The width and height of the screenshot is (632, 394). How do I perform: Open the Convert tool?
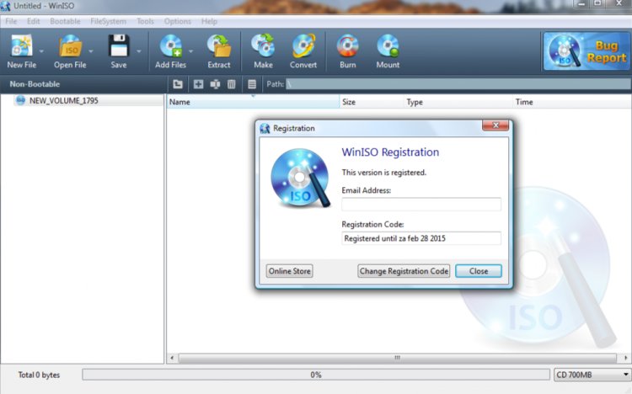303,45
